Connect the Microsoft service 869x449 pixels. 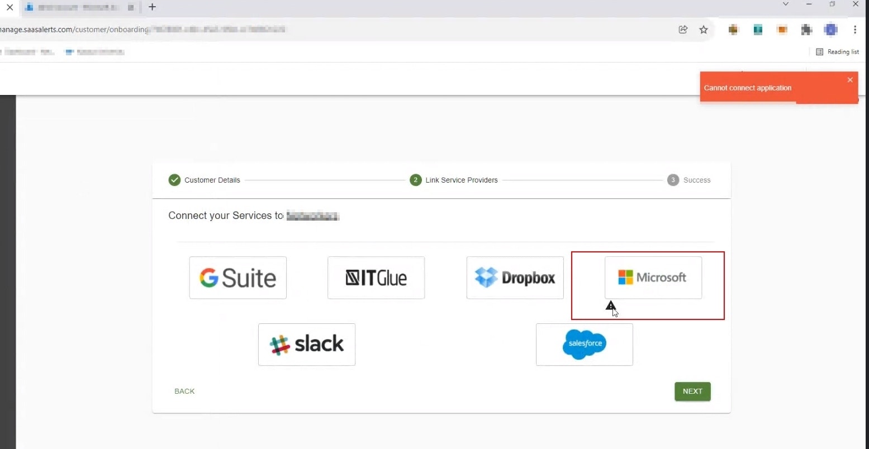(x=653, y=278)
